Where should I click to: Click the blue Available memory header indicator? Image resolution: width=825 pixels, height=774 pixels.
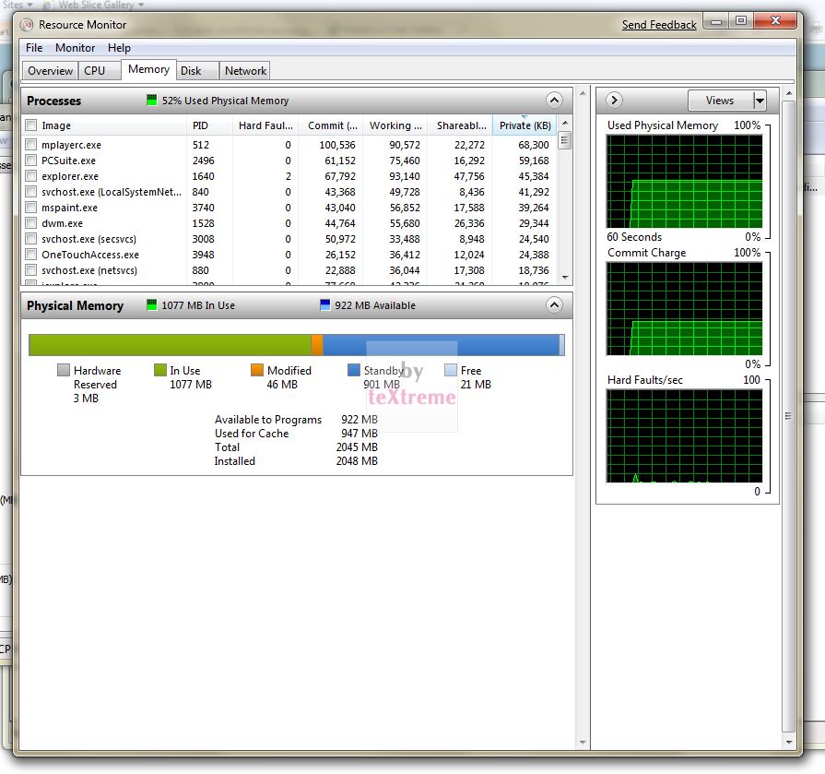[325, 304]
